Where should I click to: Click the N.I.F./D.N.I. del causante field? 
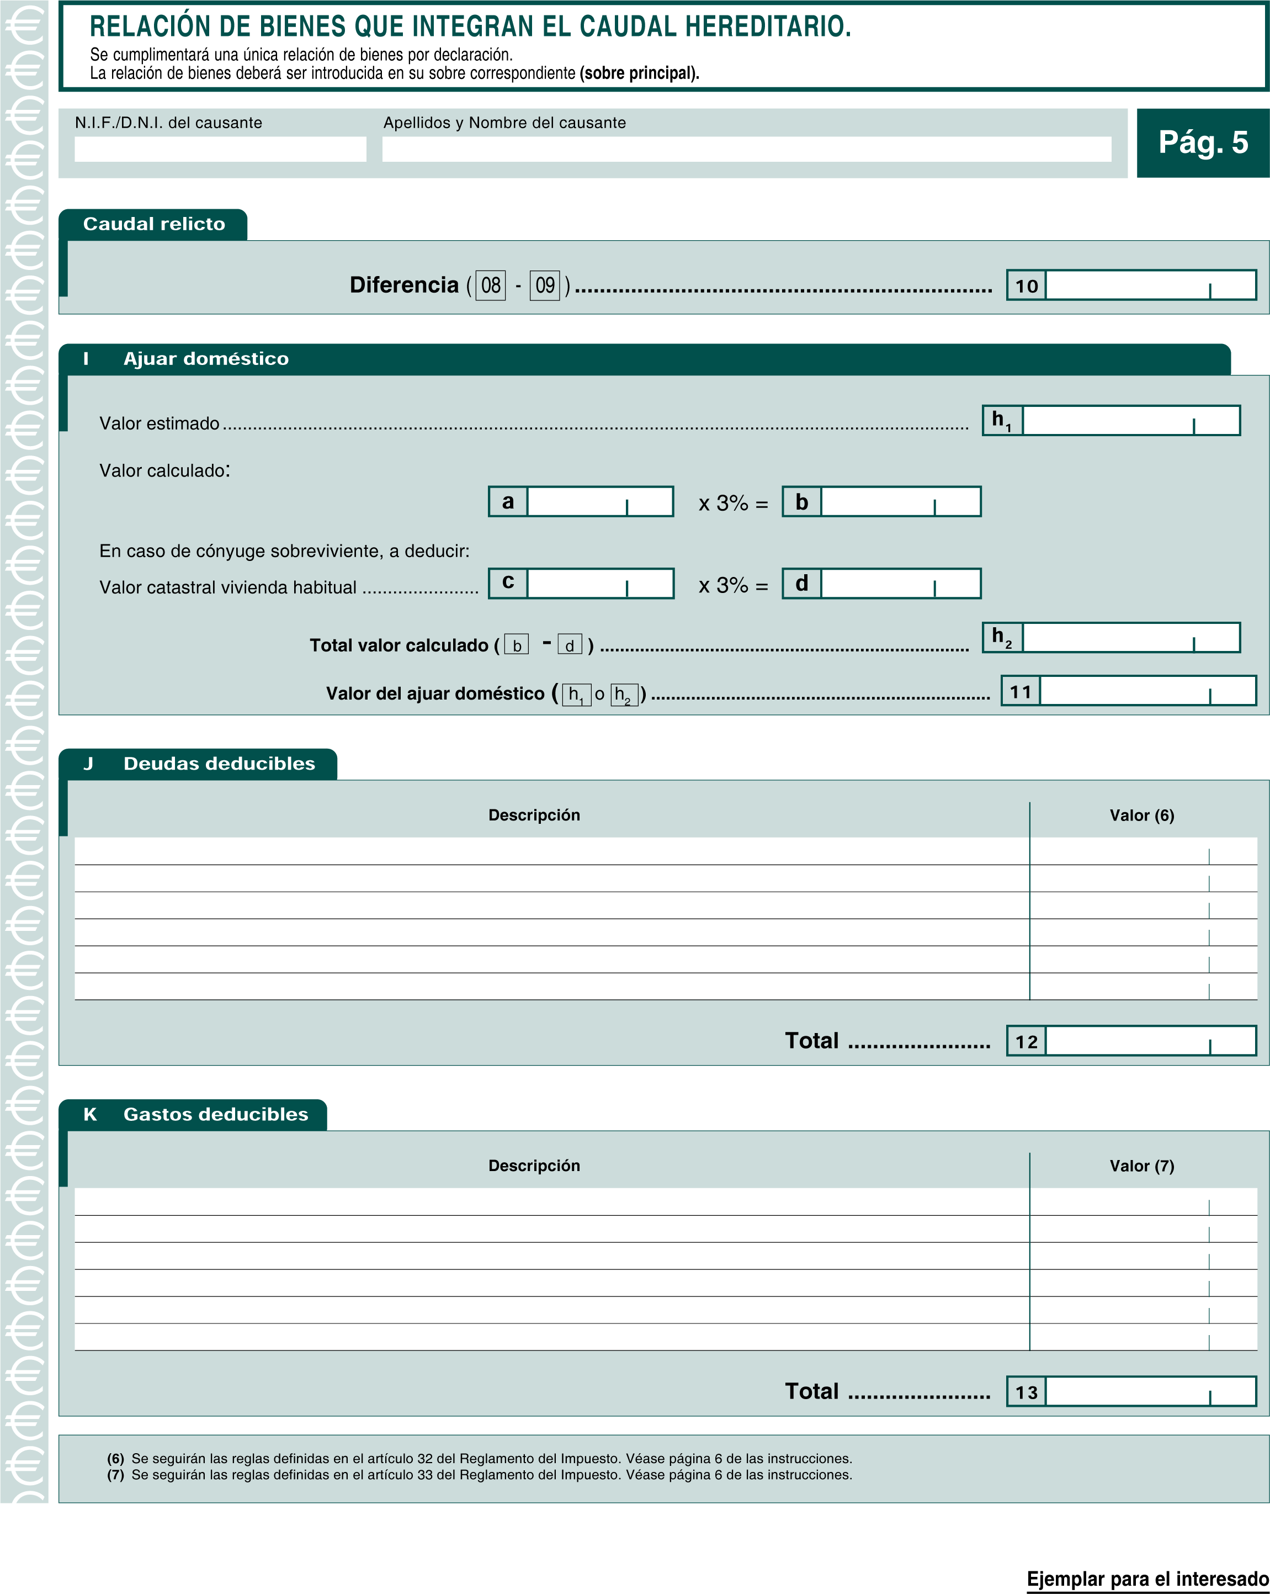coord(220,149)
